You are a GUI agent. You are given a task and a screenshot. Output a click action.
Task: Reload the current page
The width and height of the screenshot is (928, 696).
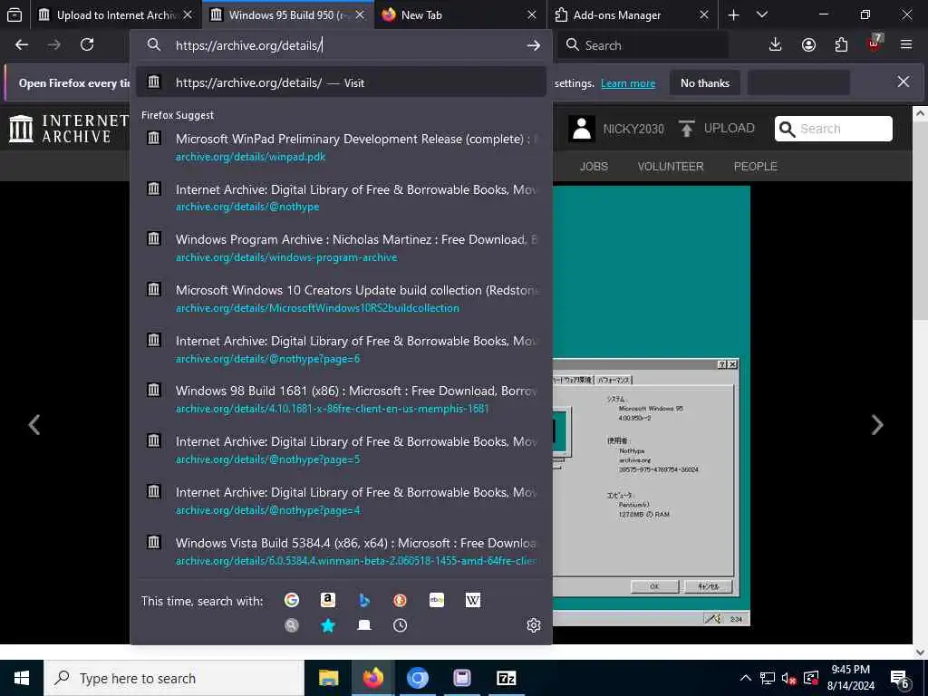click(87, 45)
